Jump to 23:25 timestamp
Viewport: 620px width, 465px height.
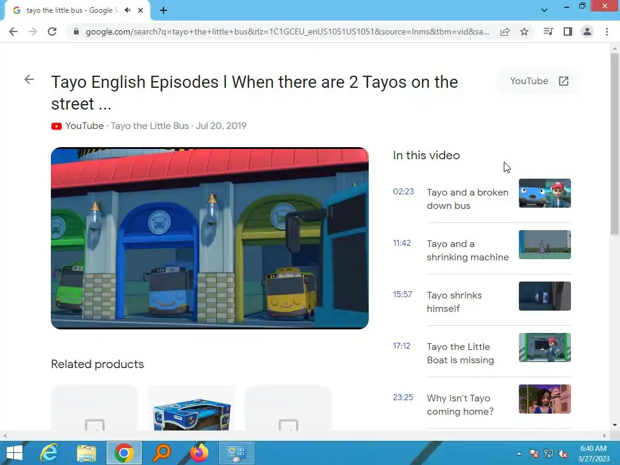pos(403,397)
